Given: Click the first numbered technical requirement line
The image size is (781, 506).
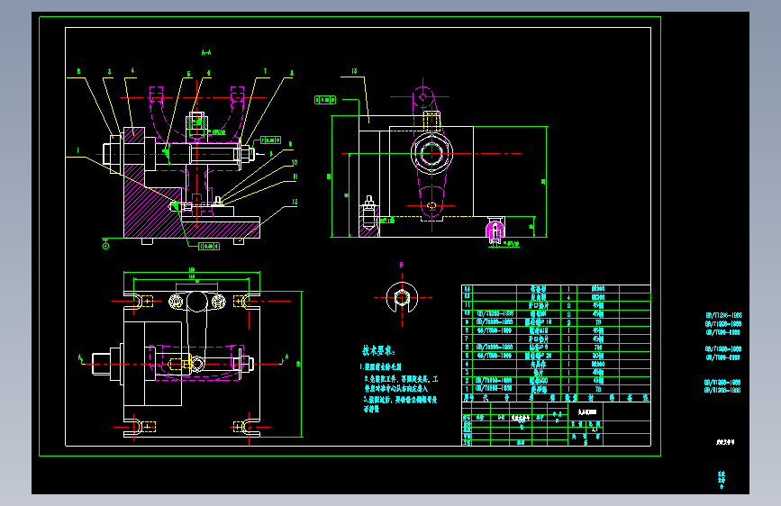Looking at the screenshot, I should click(x=380, y=366).
